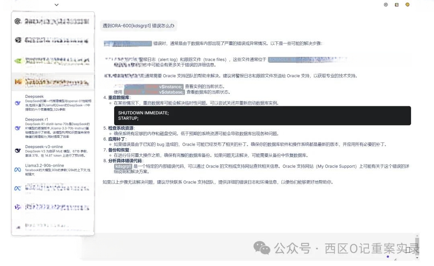This screenshot has height=266, width=434.
Task: Click the Meta logo beside Llama3.2-90b-online
Action: click(18, 169)
